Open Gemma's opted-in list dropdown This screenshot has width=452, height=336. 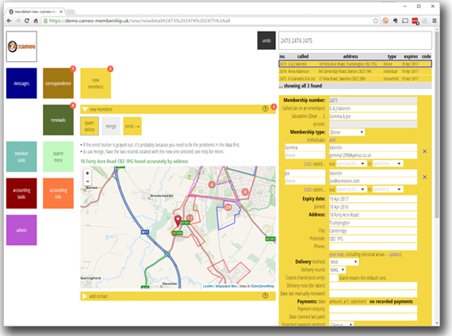tap(388, 164)
